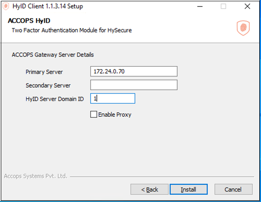Click the HyID app icon in title bar

click(6, 6)
